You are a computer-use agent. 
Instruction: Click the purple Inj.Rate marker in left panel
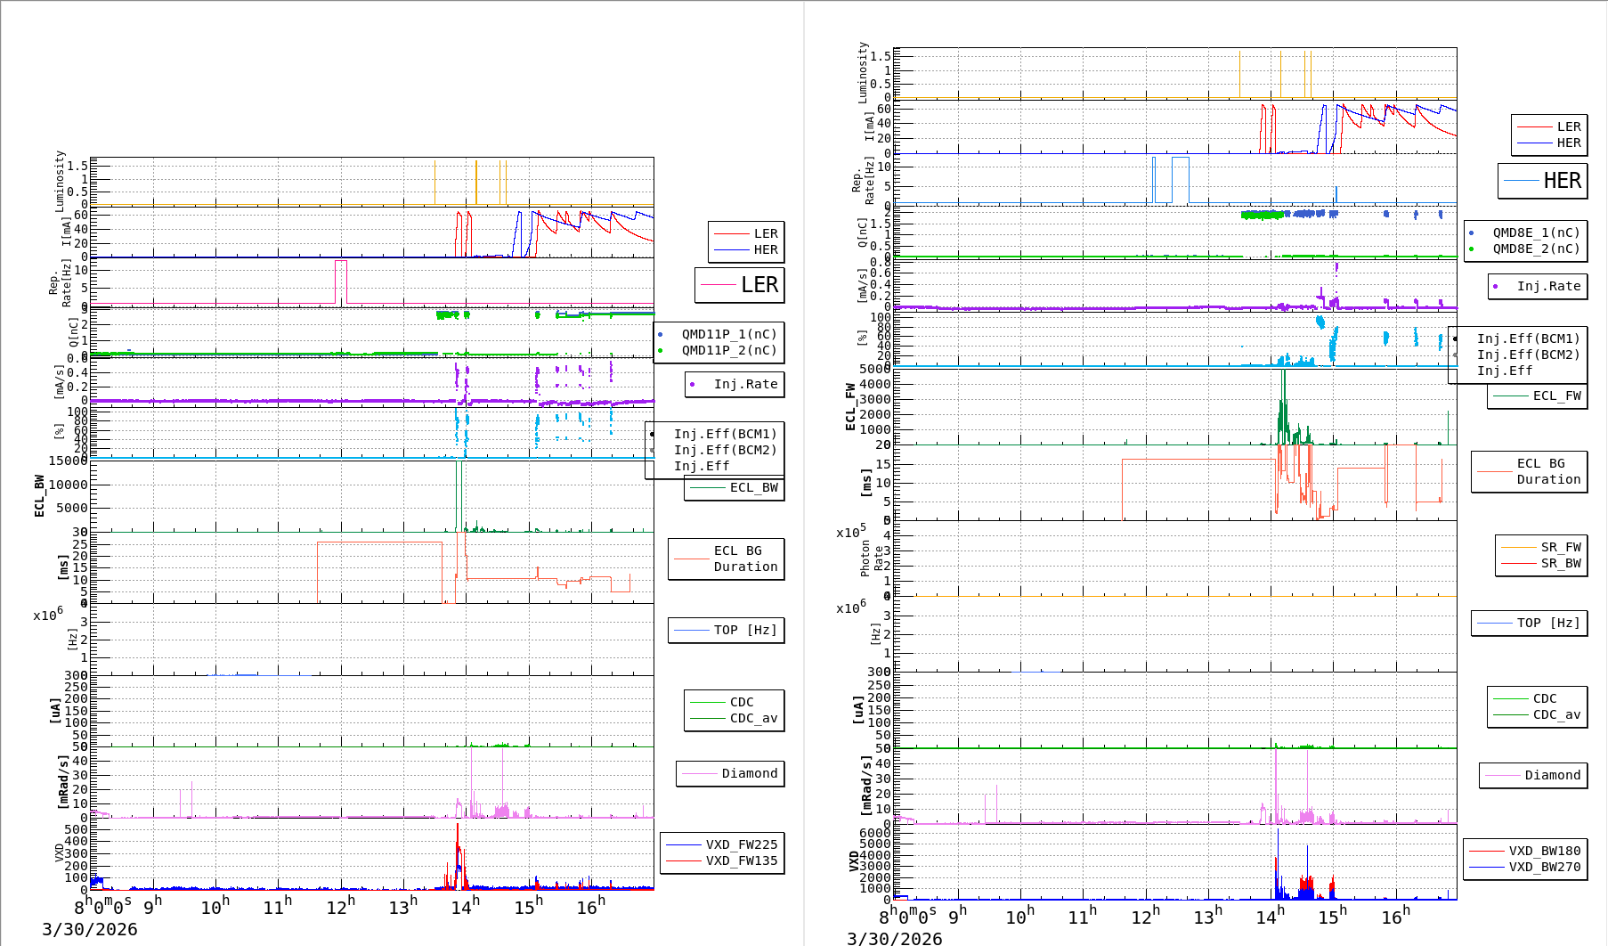(692, 385)
